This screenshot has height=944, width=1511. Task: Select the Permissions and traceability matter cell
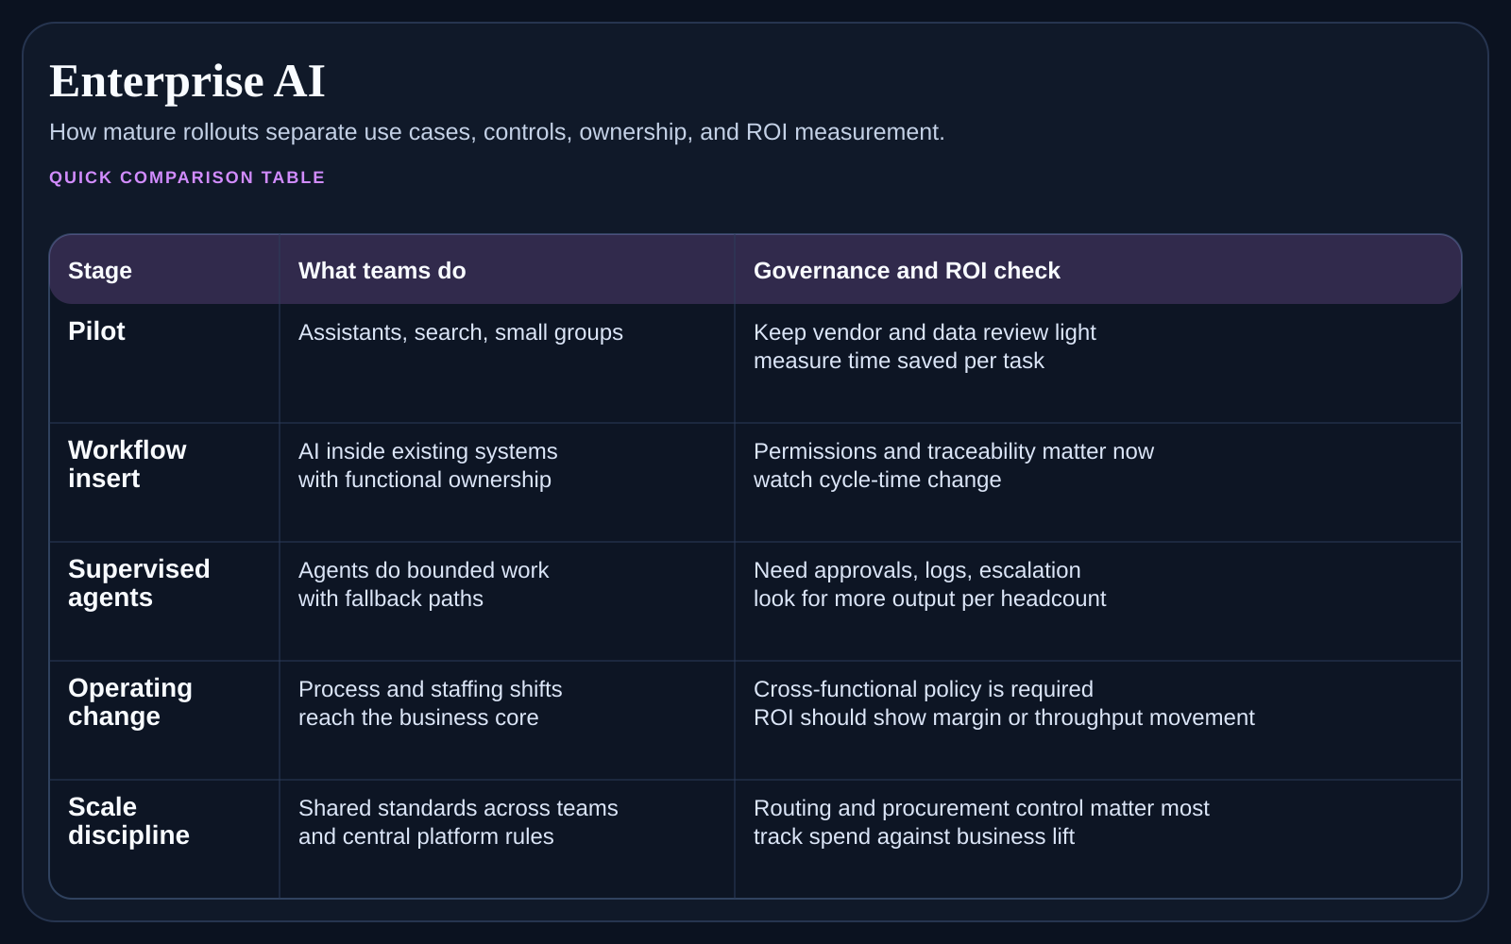[954, 464]
